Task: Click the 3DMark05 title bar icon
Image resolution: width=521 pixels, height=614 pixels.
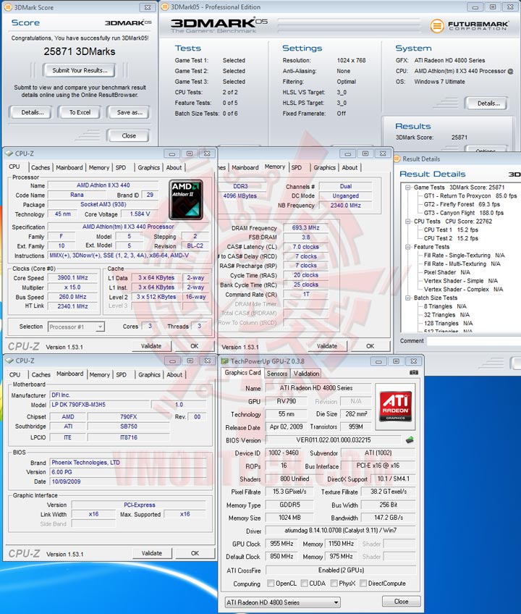Action: [x=165, y=7]
